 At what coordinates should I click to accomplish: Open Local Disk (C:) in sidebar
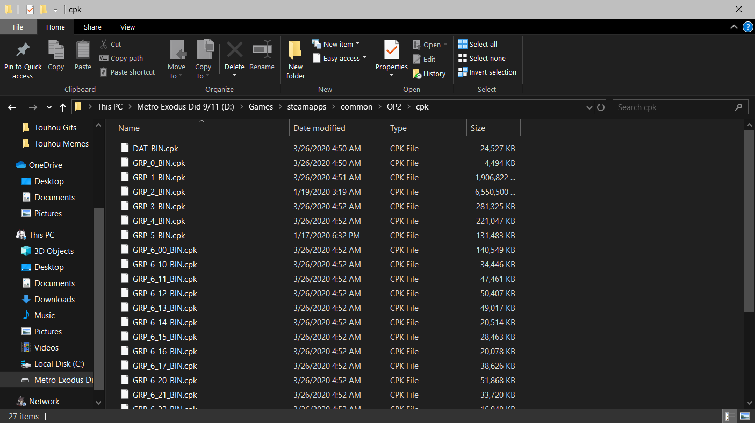tap(59, 363)
